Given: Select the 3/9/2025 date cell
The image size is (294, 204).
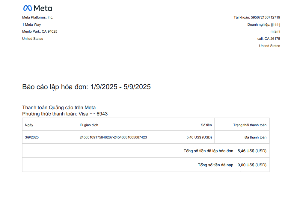Looking at the screenshot, I should 32,138.
